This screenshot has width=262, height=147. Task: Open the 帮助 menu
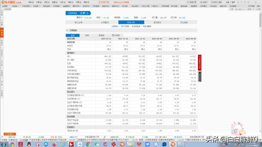point(86,2)
